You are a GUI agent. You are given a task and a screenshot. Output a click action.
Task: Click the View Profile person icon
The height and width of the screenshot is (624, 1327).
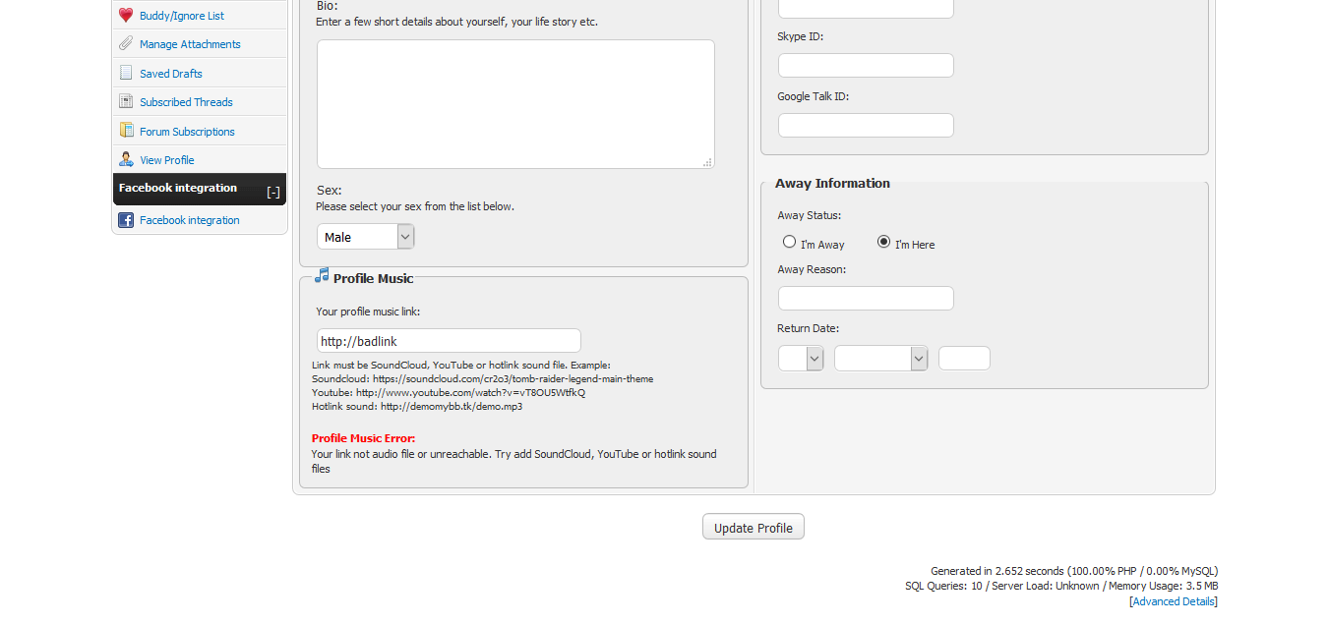(126, 159)
